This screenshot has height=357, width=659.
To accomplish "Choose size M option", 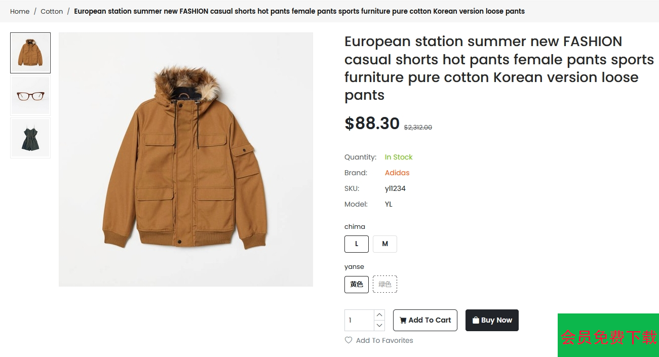I will click(x=385, y=244).
